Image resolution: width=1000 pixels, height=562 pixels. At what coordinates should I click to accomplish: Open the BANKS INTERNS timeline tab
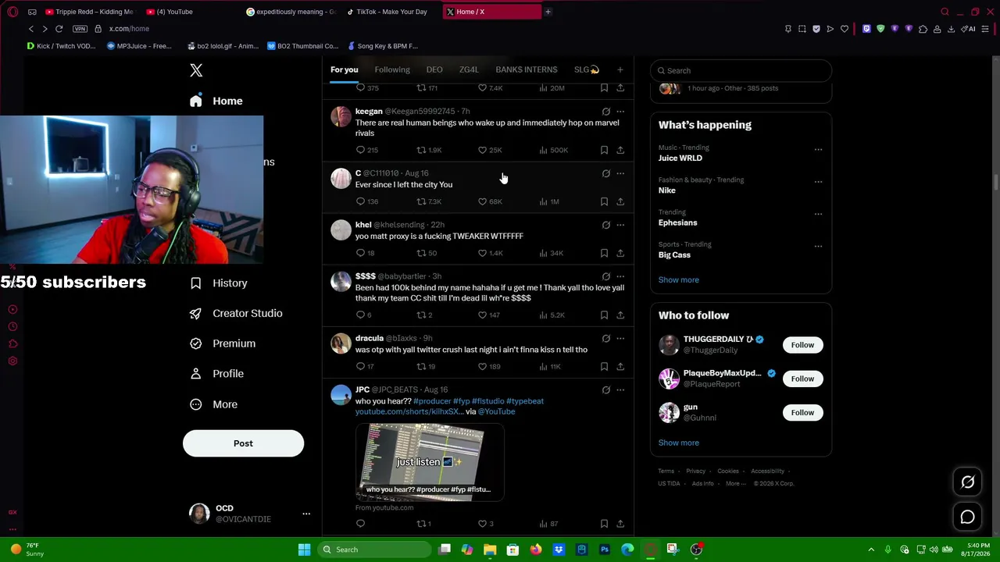(x=527, y=69)
